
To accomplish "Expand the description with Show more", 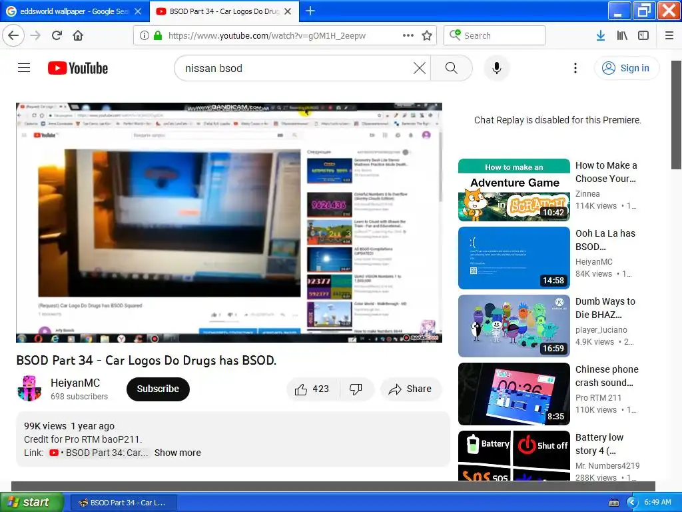I will (x=177, y=453).
